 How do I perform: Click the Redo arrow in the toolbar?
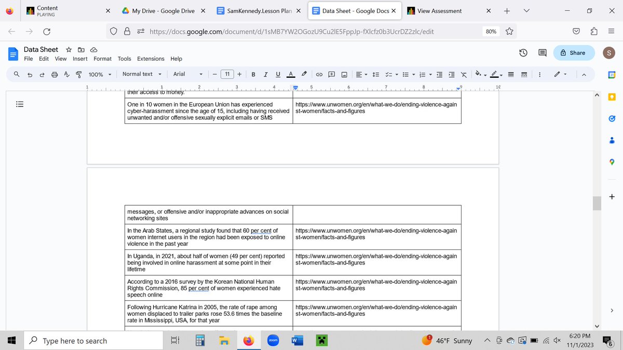pyautogui.click(x=43, y=74)
